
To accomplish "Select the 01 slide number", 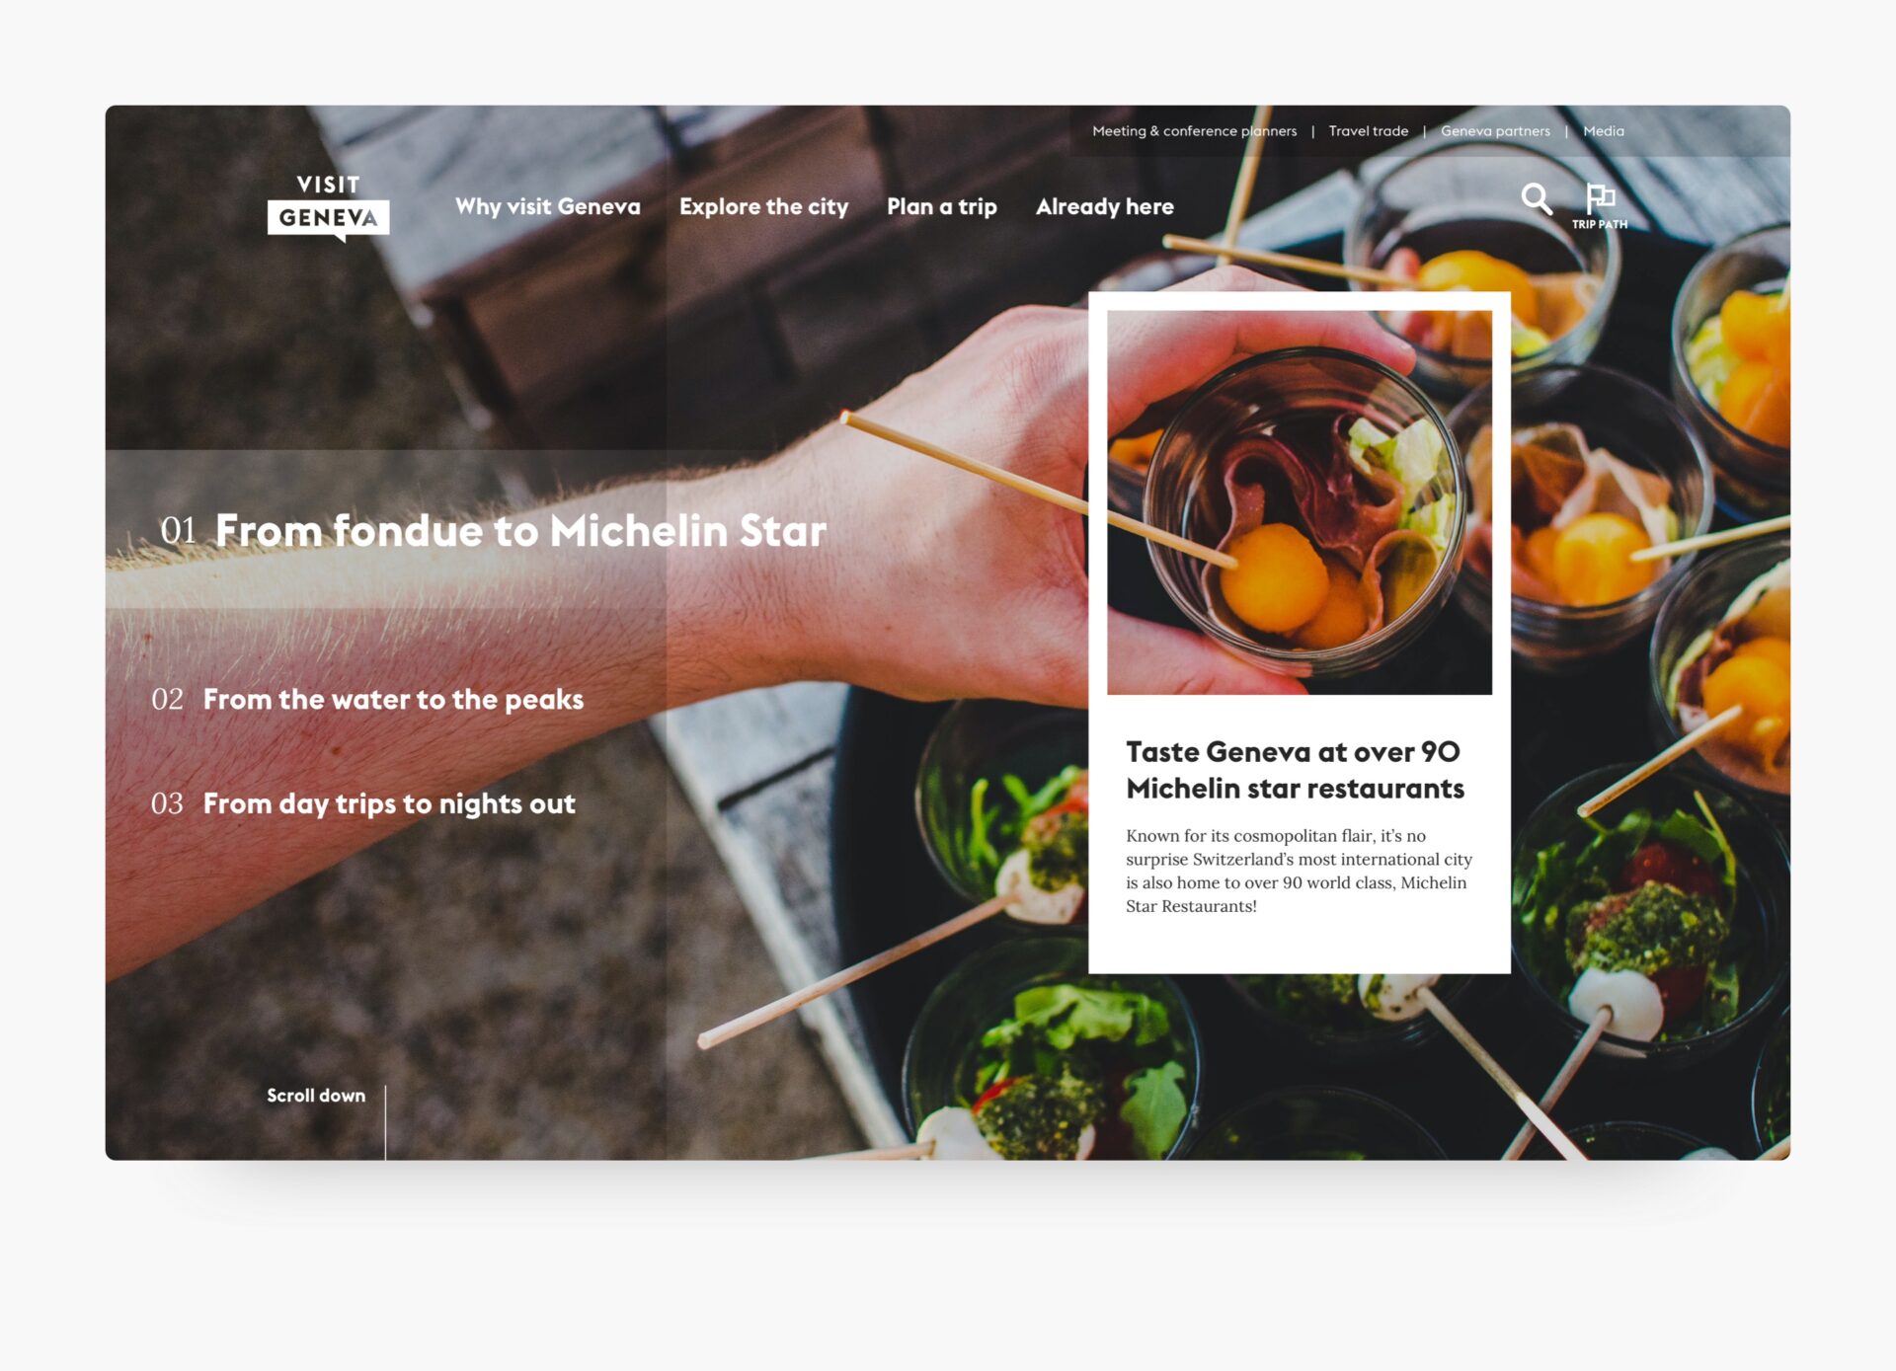I will point(179,531).
